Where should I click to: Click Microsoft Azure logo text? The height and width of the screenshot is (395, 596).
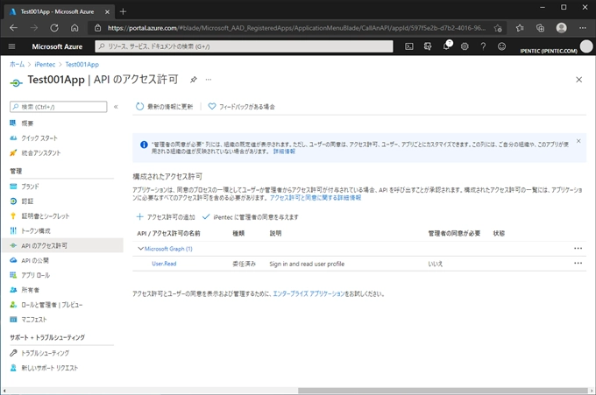coord(57,46)
